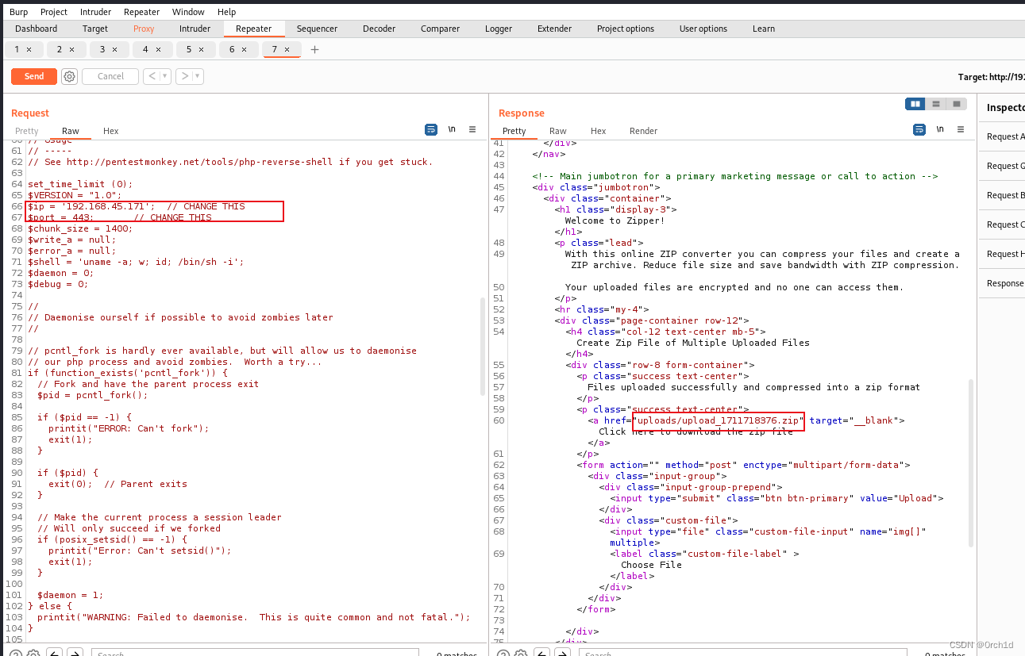Switch to the Sequencer tab
The height and width of the screenshot is (656, 1025).
[317, 29]
